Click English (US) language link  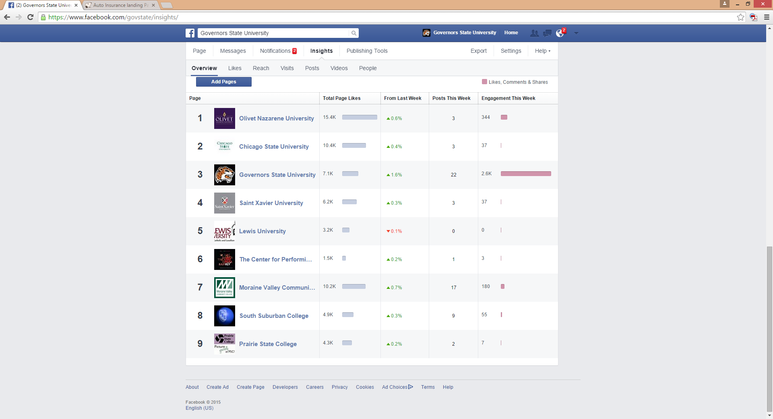click(x=199, y=408)
